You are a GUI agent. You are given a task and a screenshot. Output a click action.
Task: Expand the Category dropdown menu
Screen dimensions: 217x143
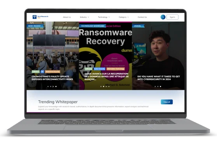click(124, 17)
